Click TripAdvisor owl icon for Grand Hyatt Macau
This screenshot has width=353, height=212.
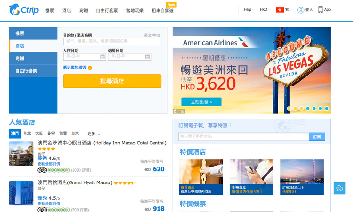tap(42, 210)
